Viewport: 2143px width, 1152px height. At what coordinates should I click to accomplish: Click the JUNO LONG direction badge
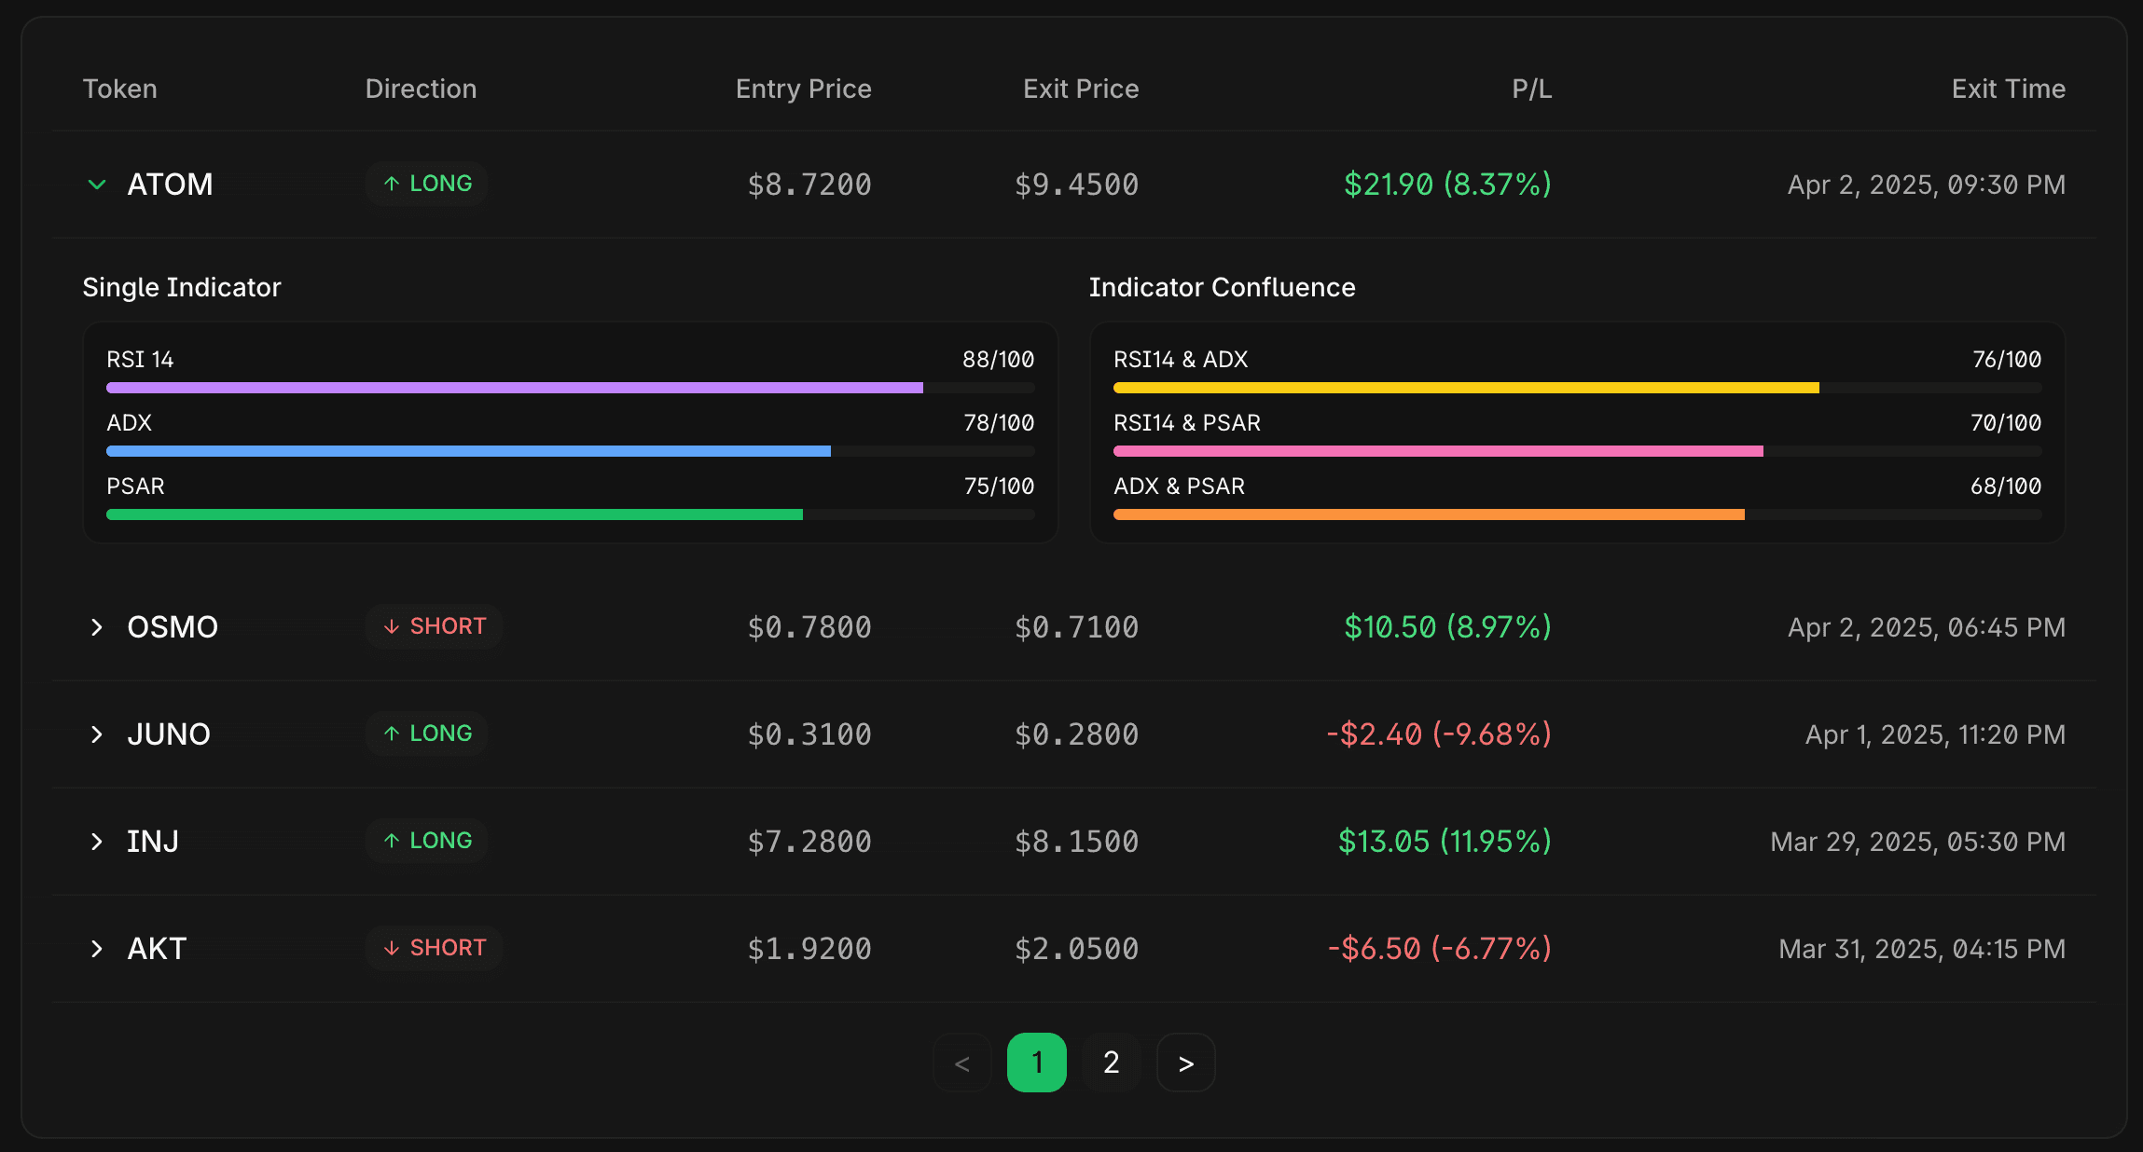[427, 734]
